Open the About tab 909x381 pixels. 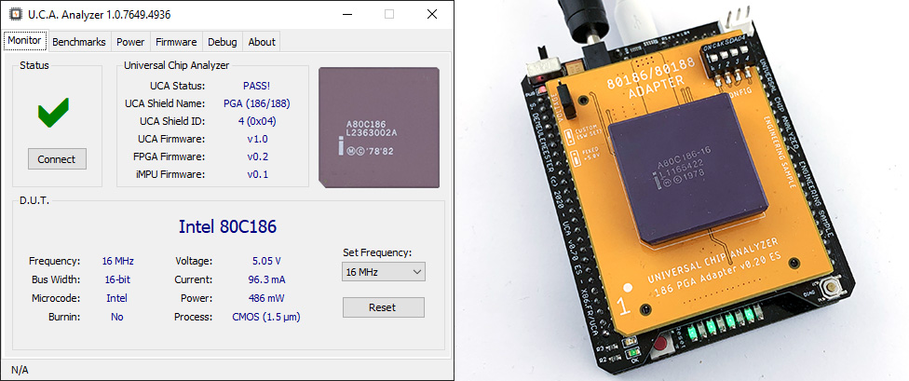262,42
